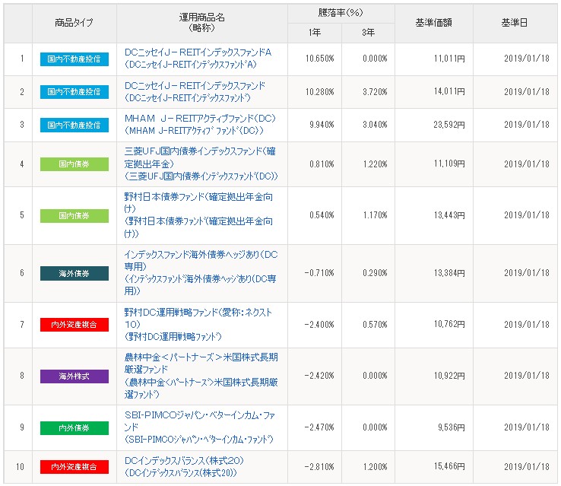Click the 基準価額 column header
This screenshot has width=561, height=486.
point(433,23)
